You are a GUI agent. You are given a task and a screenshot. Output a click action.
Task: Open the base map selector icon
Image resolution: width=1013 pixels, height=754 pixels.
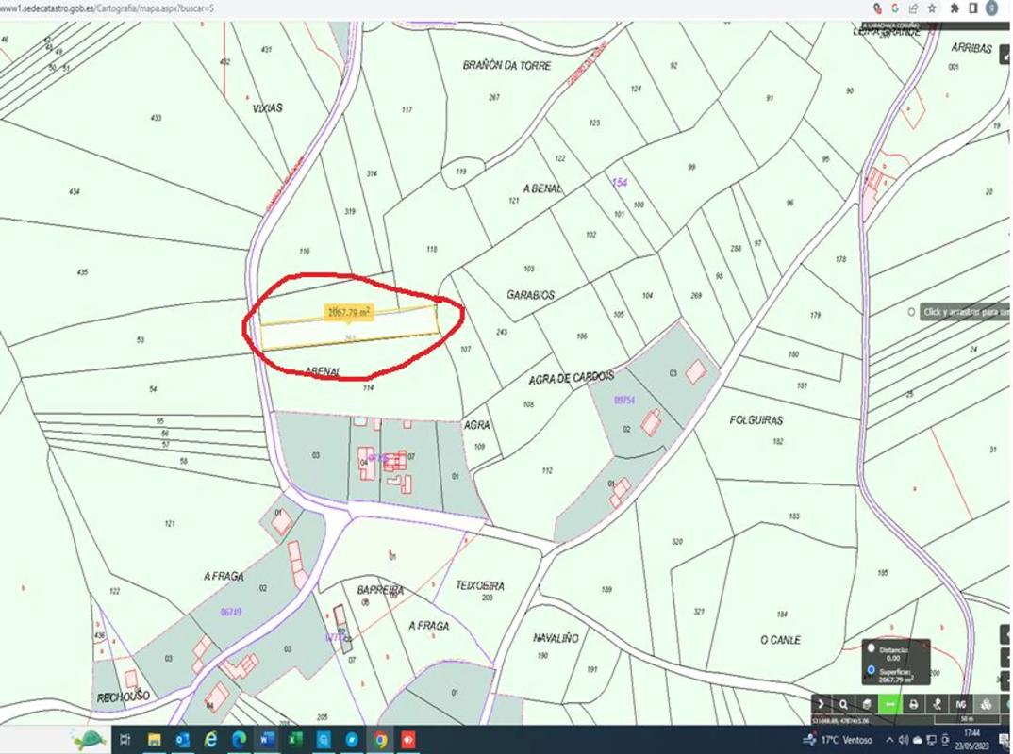[986, 704]
